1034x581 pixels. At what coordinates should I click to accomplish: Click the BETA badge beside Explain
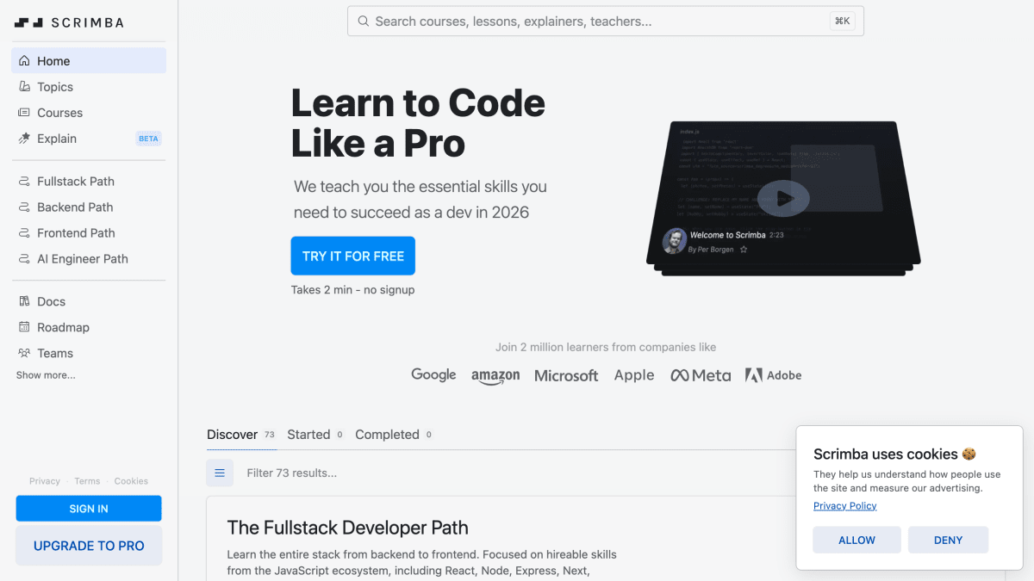tap(148, 139)
